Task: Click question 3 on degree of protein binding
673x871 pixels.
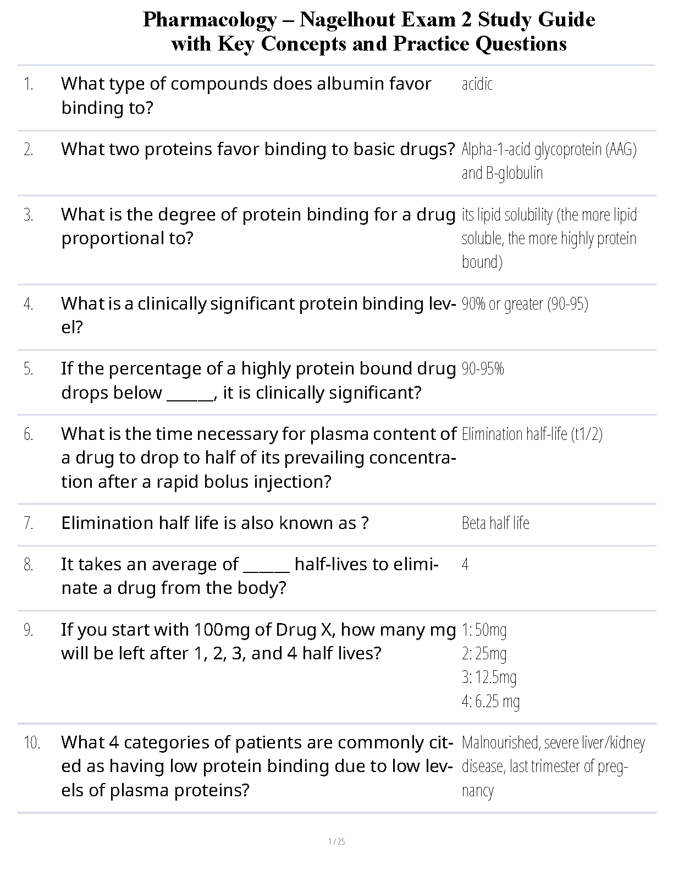Action: click(x=258, y=226)
